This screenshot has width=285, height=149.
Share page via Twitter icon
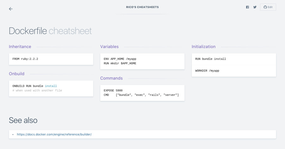tap(255, 7)
